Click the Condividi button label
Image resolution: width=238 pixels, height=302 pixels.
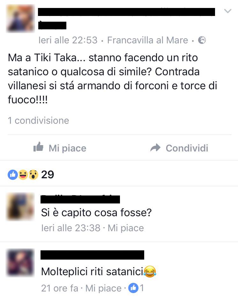click(187, 148)
